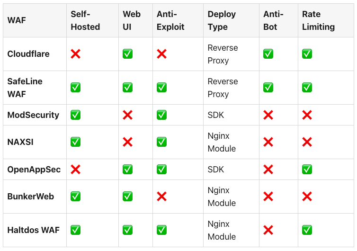Screen dimensions: 357x251
Task: Click Cloudflare's green check under Web UI
Action: click(x=127, y=54)
